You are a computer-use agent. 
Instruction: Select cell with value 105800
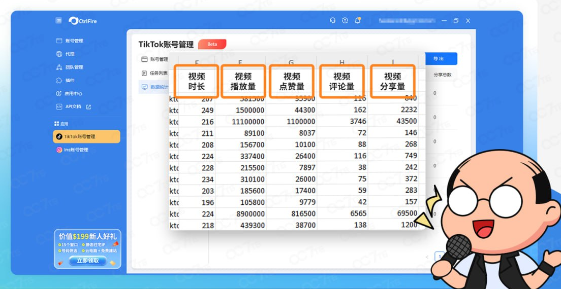click(x=240, y=202)
